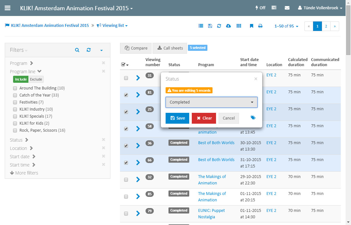Tick the Rock, Paper, Scissors checkbox
The height and width of the screenshot is (225, 351).
pos(15,130)
